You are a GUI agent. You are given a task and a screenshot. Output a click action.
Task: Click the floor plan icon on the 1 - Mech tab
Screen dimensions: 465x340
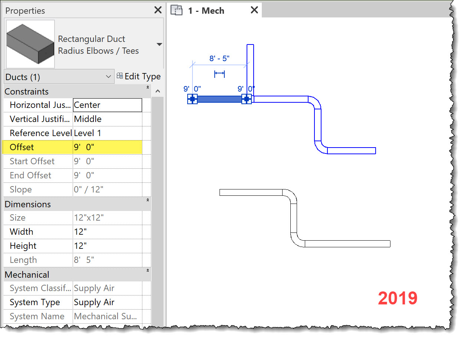pos(177,10)
